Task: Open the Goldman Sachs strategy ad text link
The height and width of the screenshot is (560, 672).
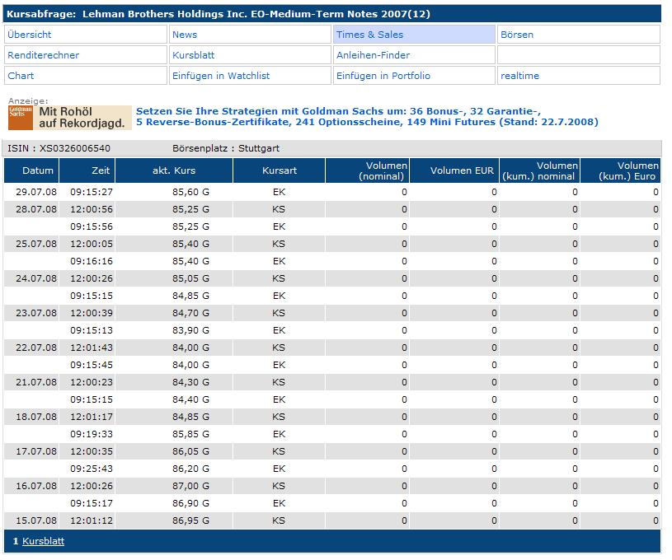Action: (x=367, y=116)
